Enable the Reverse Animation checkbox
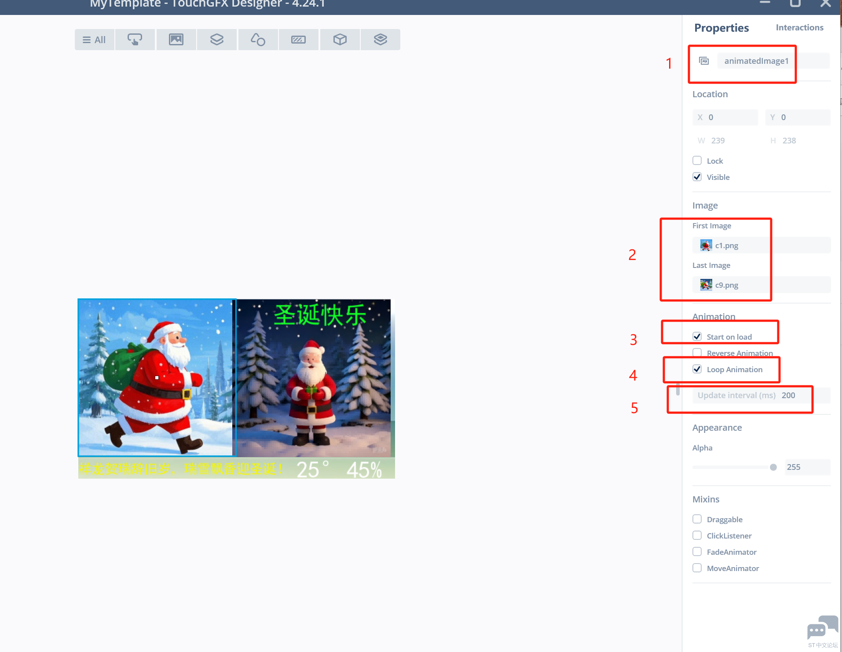 (x=697, y=353)
